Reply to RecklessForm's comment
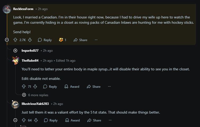This screenshot has width=200, height=127. pos(45,40)
